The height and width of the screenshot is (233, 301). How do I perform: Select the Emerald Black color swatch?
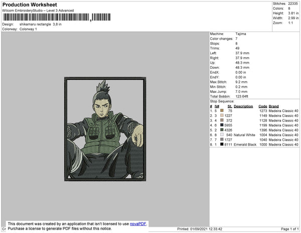(x=222, y=144)
